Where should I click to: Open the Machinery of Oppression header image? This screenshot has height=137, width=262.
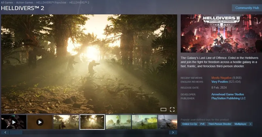(x=221, y=33)
